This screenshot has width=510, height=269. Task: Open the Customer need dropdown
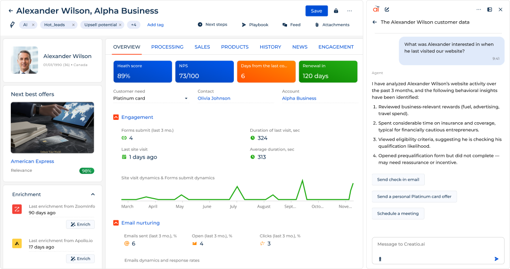(x=186, y=99)
